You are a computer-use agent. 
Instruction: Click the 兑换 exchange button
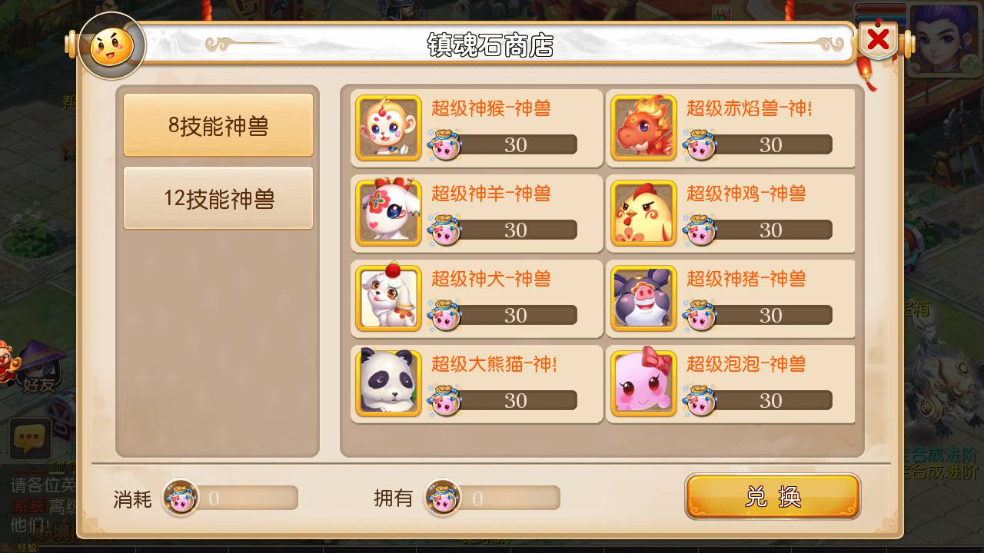pos(773,496)
